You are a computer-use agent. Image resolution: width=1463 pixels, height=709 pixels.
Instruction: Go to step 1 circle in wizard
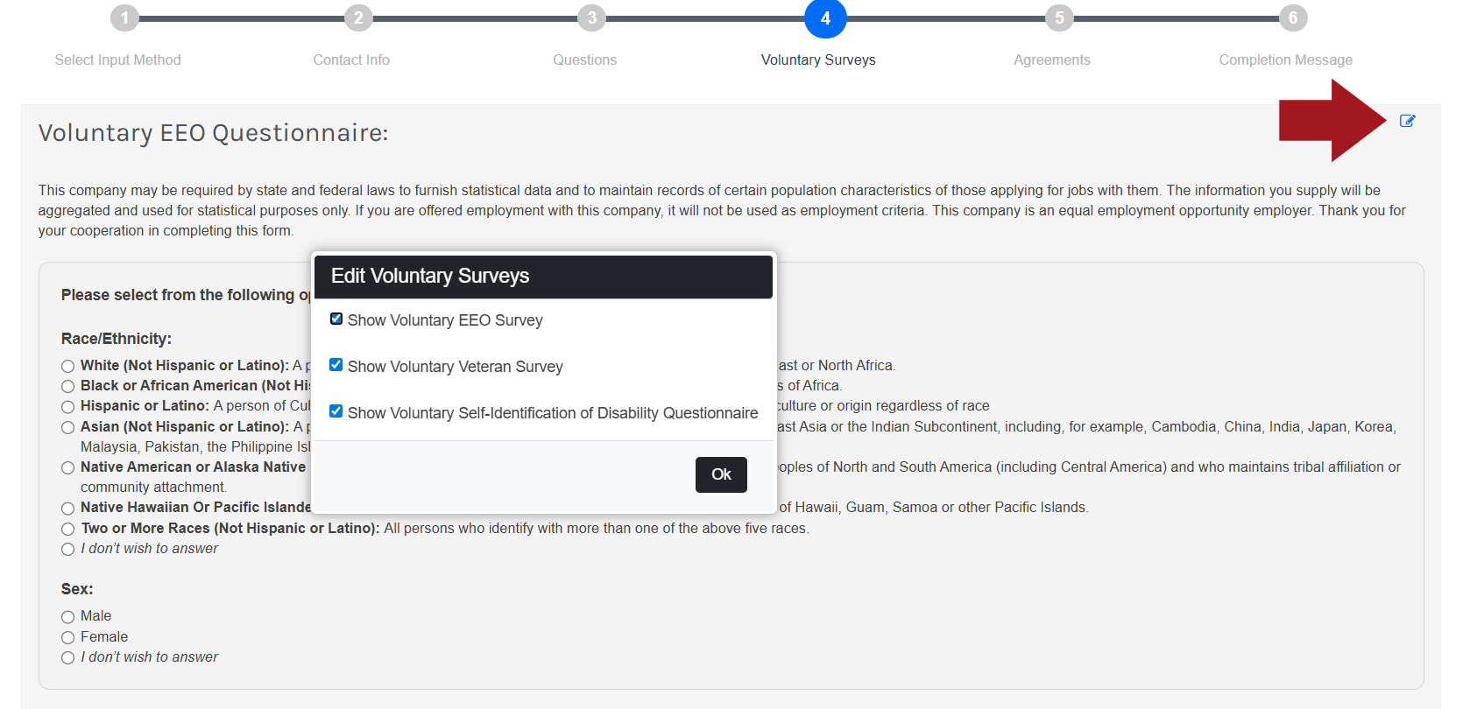(x=124, y=18)
